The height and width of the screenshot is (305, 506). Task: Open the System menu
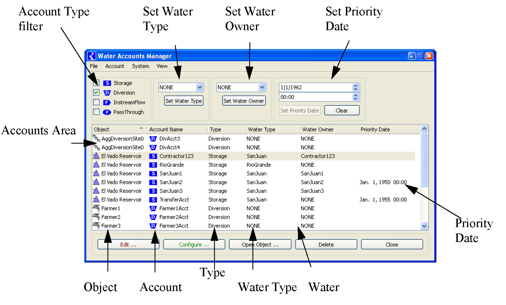point(140,66)
